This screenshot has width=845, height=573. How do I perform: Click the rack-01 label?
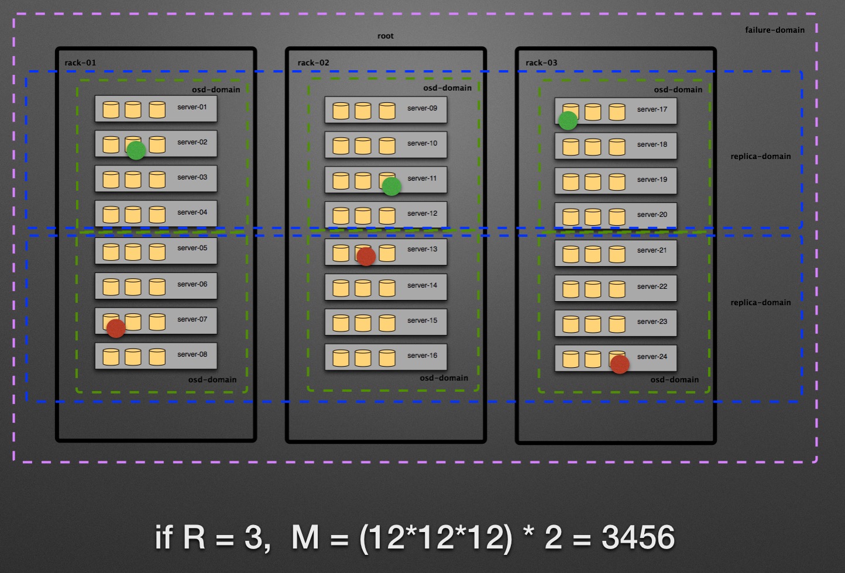click(x=80, y=63)
